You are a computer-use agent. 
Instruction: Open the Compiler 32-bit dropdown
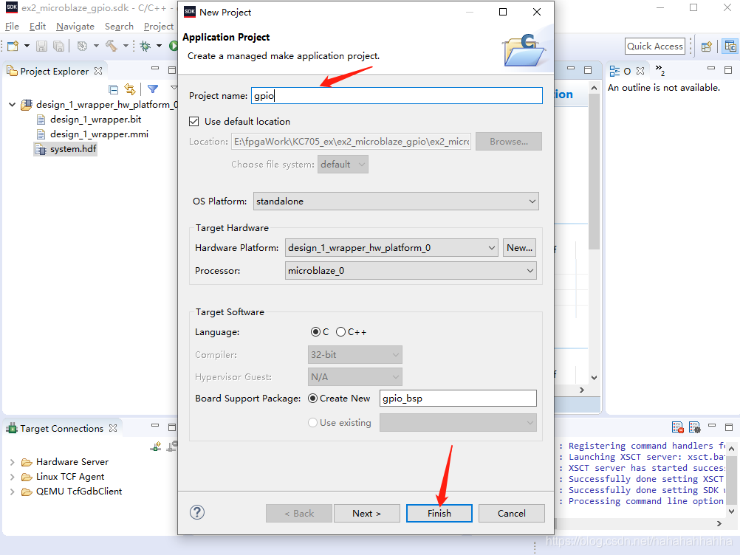pos(355,354)
